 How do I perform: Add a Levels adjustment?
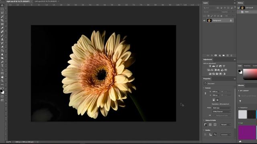[x=213, y=66]
